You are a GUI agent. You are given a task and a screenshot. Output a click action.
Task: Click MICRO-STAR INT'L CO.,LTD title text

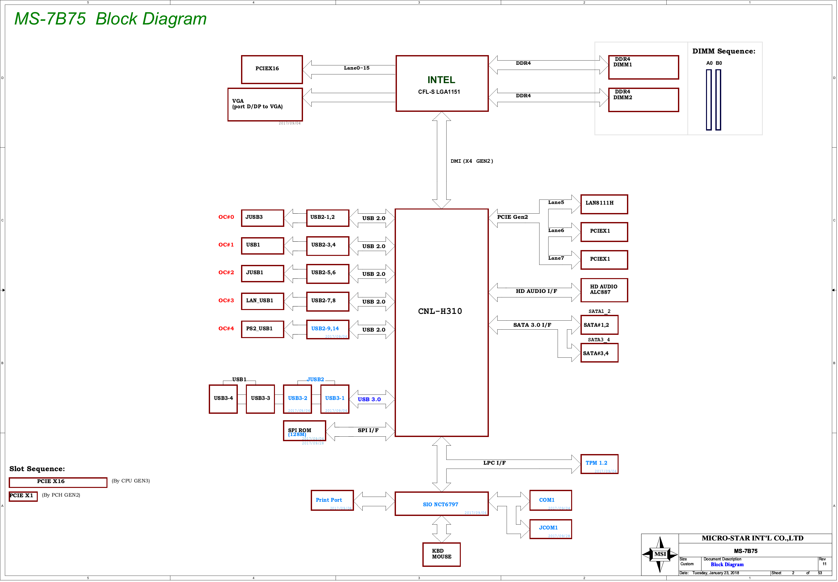click(x=752, y=538)
